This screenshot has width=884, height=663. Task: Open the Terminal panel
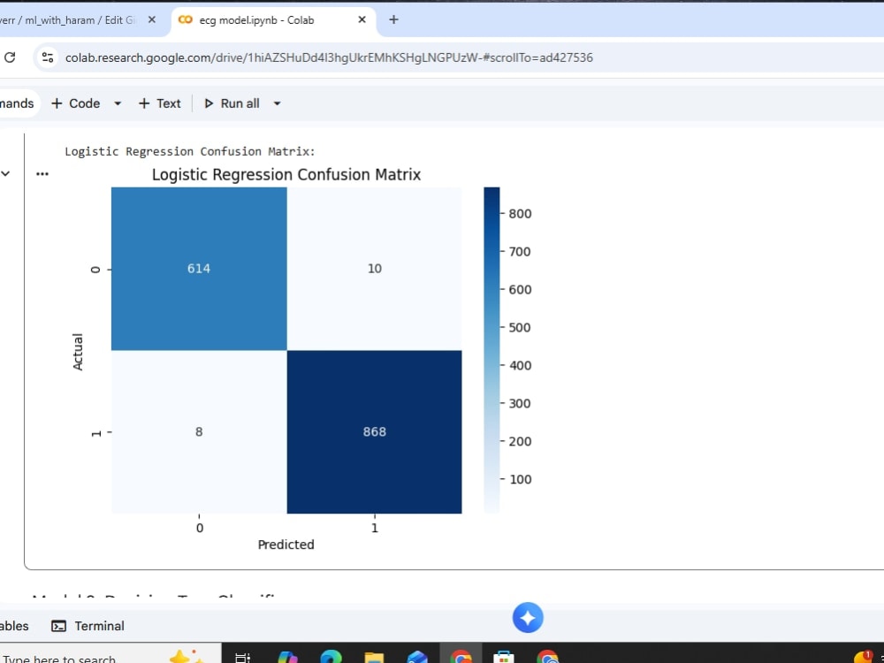pyautogui.click(x=88, y=626)
